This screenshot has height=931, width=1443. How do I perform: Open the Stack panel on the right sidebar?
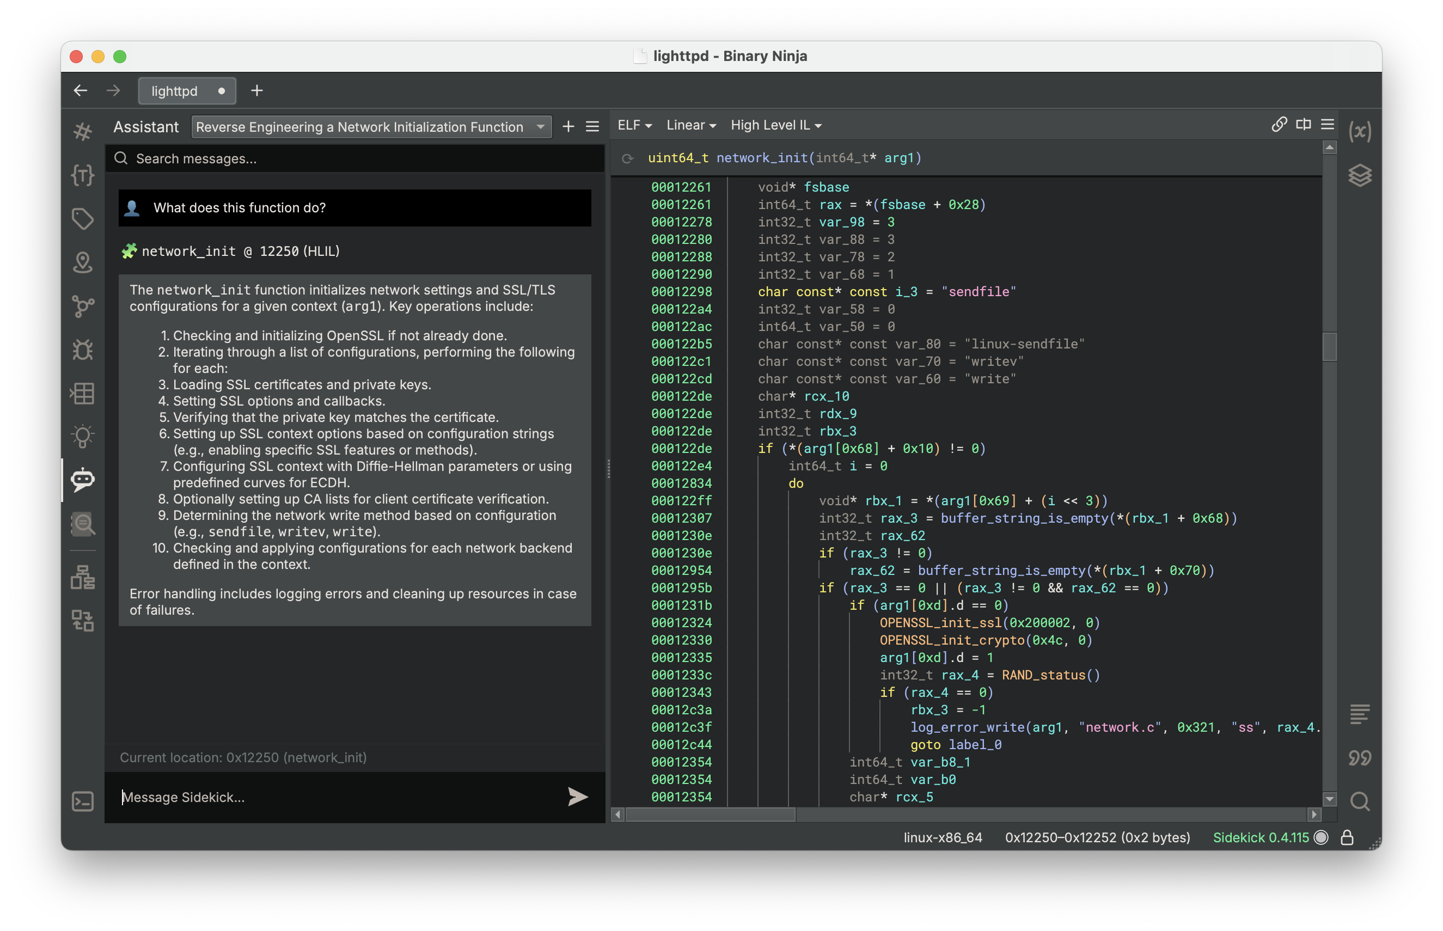coord(1361,176)
